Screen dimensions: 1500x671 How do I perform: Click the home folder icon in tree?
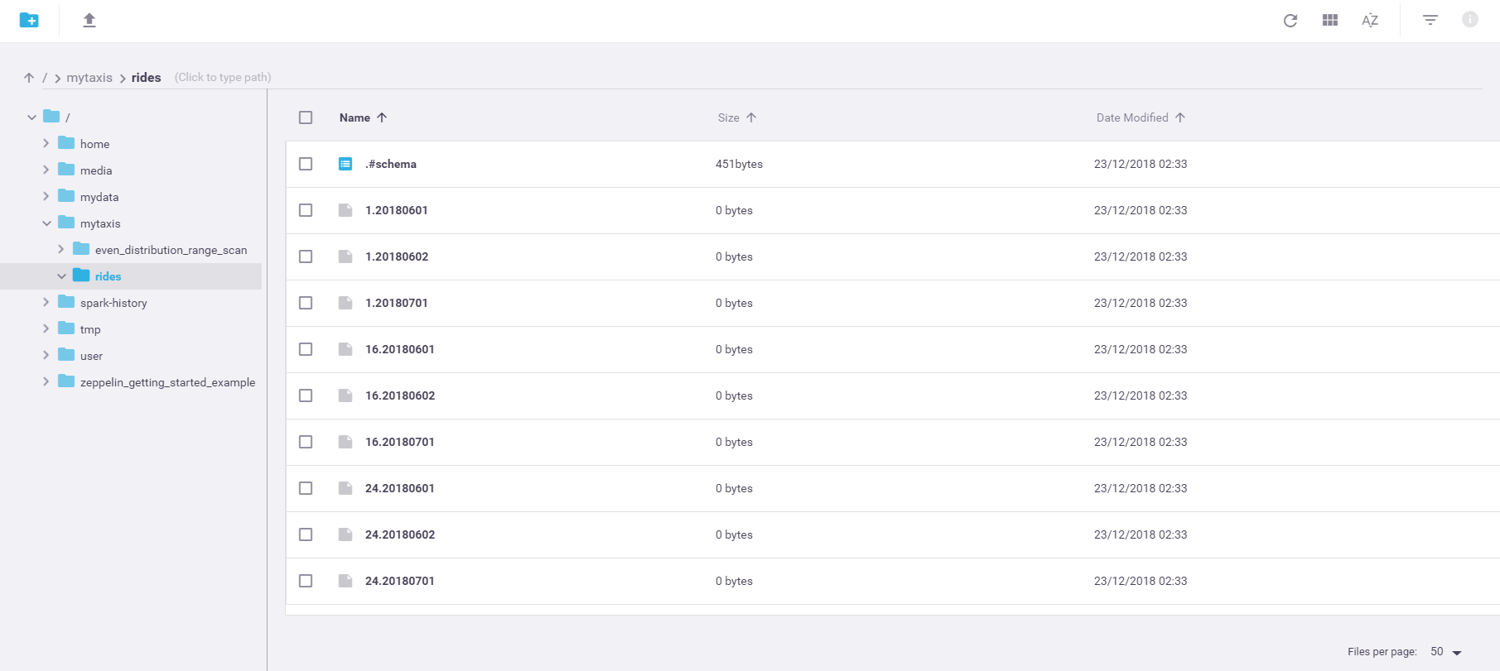[x=66, y=142]
